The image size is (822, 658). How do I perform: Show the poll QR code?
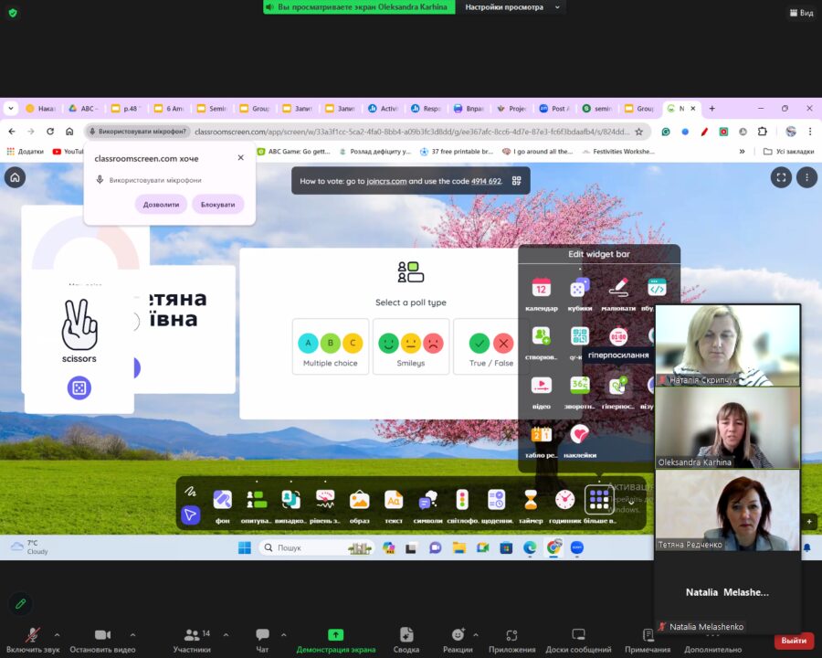516,181
